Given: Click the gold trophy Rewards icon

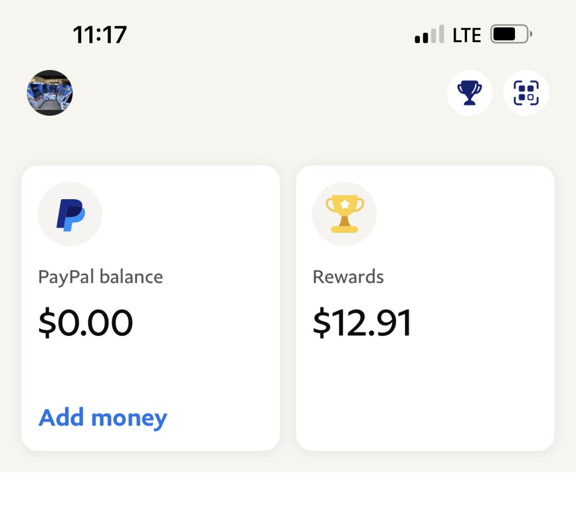Looking at the screenshot, I should pyautogui.click(x=345, y=214).
